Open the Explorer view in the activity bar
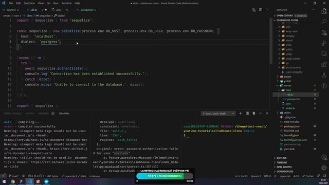Screen dimensions: 329x185 [x=324, y=11]
